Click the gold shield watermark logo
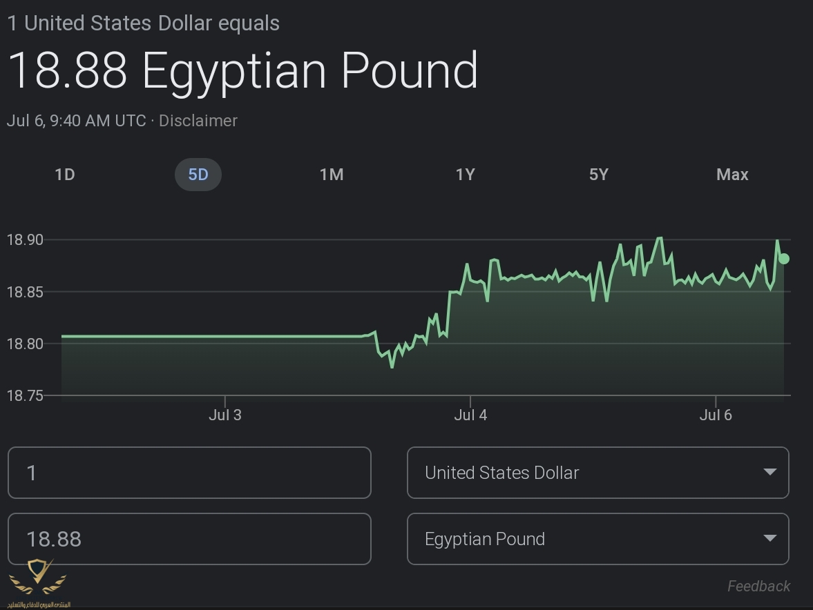The width and height of the screenshot is (813, 610). pyautogui.click(x=38, y=578)
